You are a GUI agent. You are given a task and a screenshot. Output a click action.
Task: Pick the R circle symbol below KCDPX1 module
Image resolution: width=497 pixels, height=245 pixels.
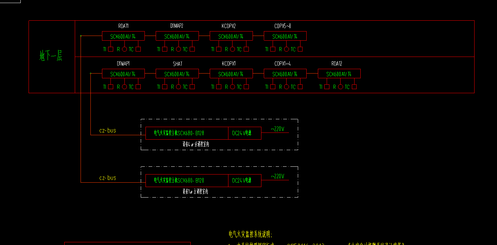pyautogui.click(x=233, y=87)
